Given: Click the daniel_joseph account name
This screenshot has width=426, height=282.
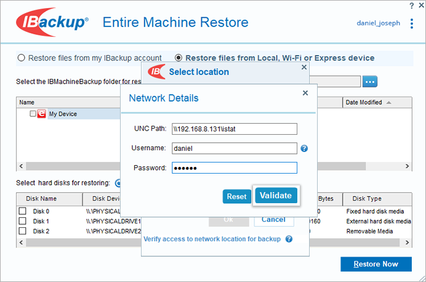Looking at the screenshot, I should (379, 23).
